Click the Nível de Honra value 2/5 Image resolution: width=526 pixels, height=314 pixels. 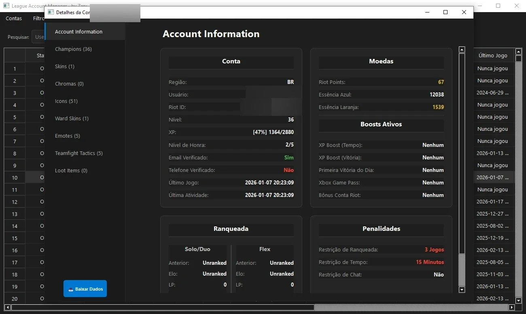[289, 144]
